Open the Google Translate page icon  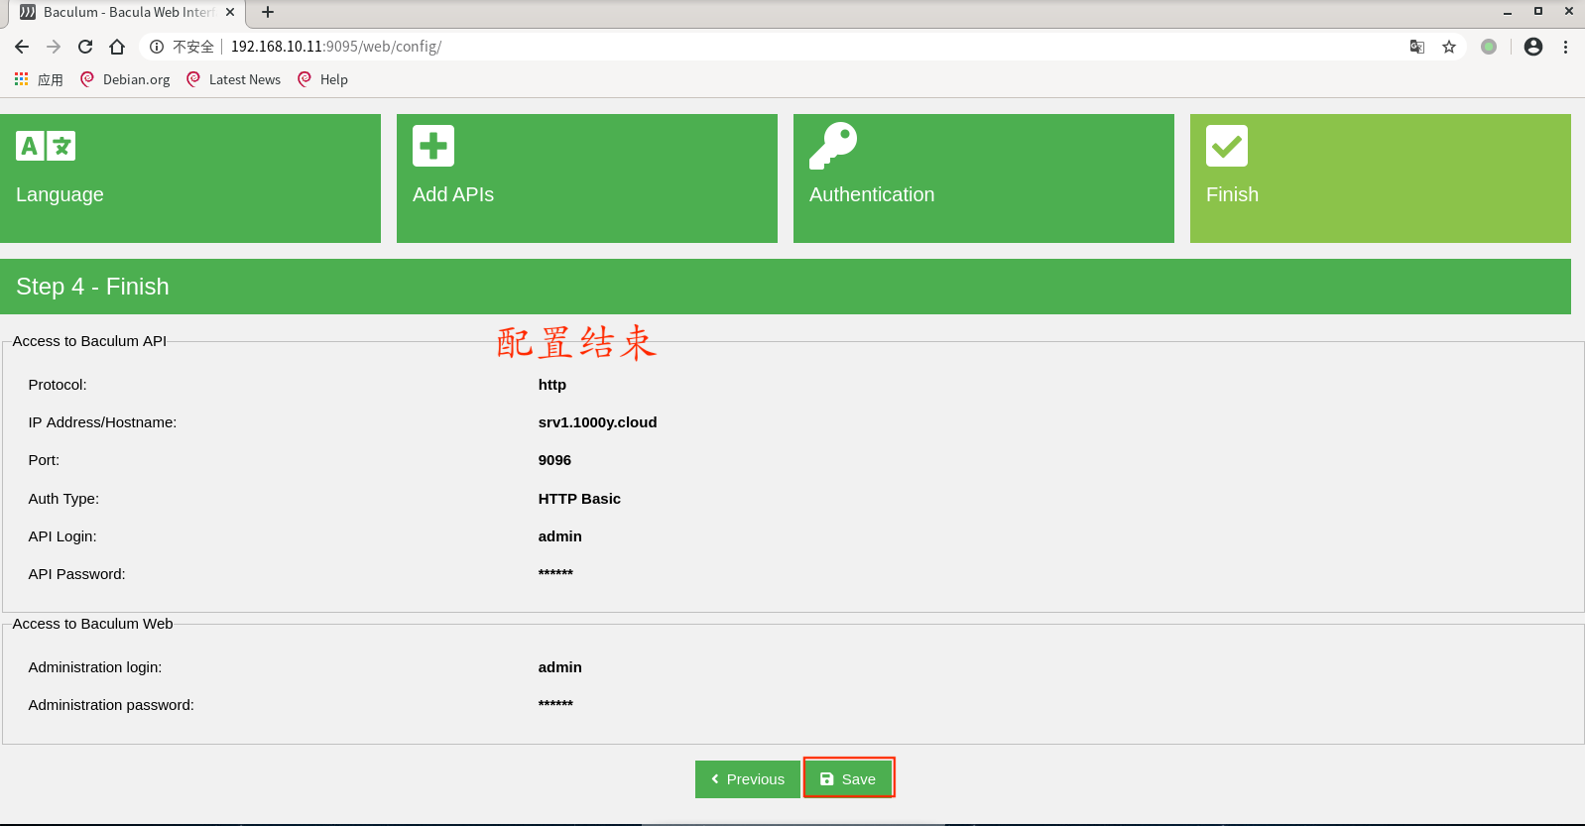point(1417,47)
